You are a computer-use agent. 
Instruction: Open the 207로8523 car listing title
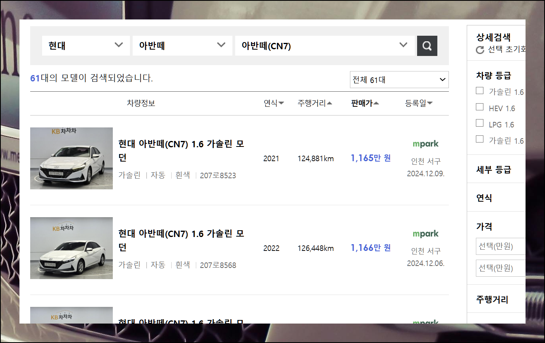(181, 151)
